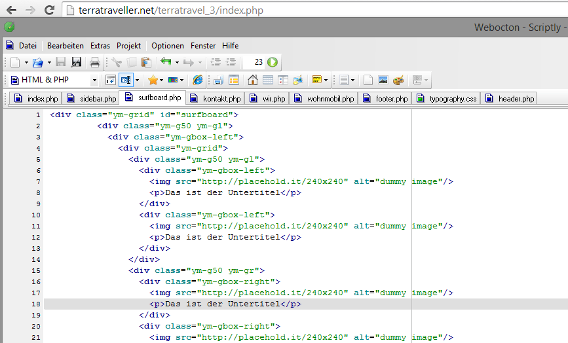The width and height of the screenshot is (568, 343).
Task: Open the yellow note dropdown arrow
Action: pyautogui.click(x=326, y=80)
